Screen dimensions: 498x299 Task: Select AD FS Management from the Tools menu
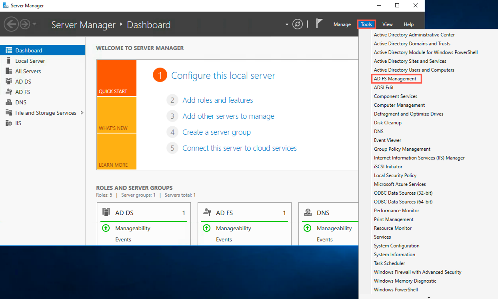click(396, 78)
